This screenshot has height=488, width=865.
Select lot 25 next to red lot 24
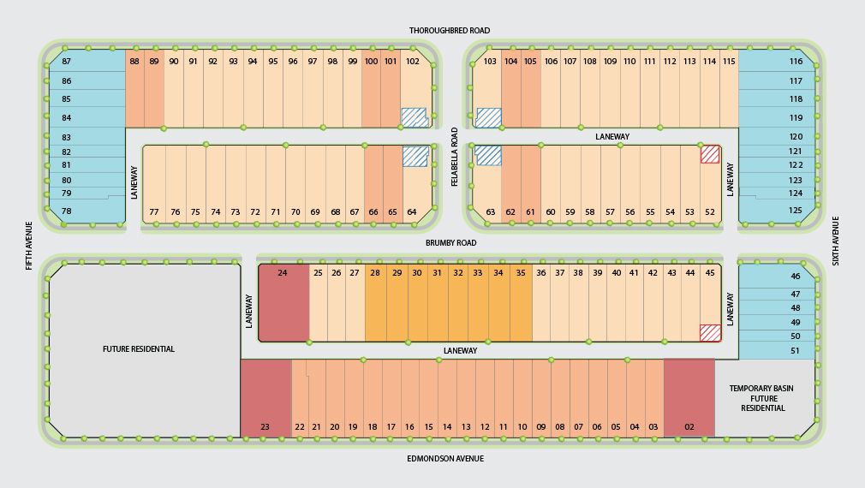click(x=319, y=303)
